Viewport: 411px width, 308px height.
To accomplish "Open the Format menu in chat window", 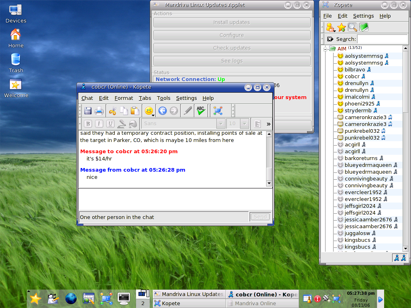I will [x=124, y=98].
